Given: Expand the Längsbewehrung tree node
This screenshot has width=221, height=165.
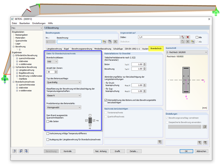Looking at the screenshot, I should coord(17,70).
